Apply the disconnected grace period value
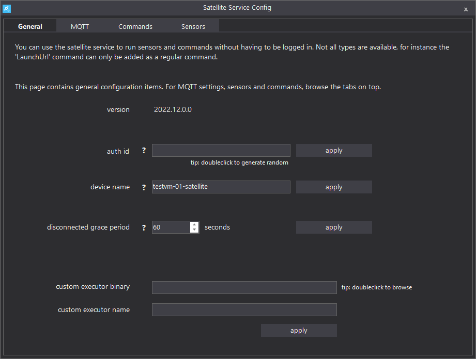Image resolution: width=476 pixels, height=359 pixels. point(334,227)
